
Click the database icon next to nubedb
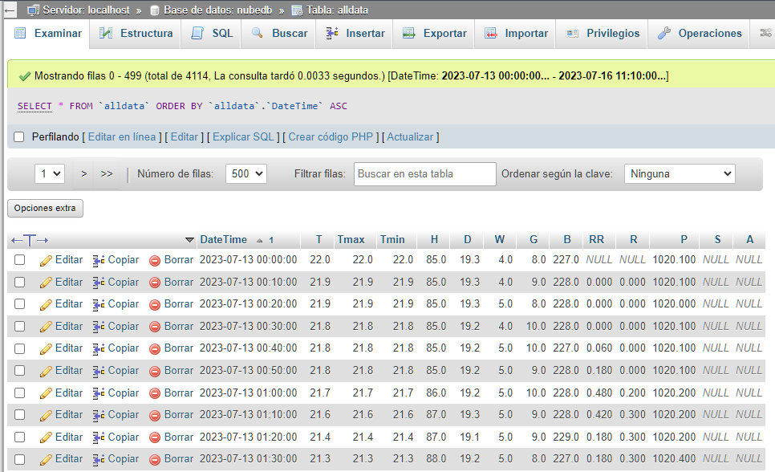tap(154, 10)
